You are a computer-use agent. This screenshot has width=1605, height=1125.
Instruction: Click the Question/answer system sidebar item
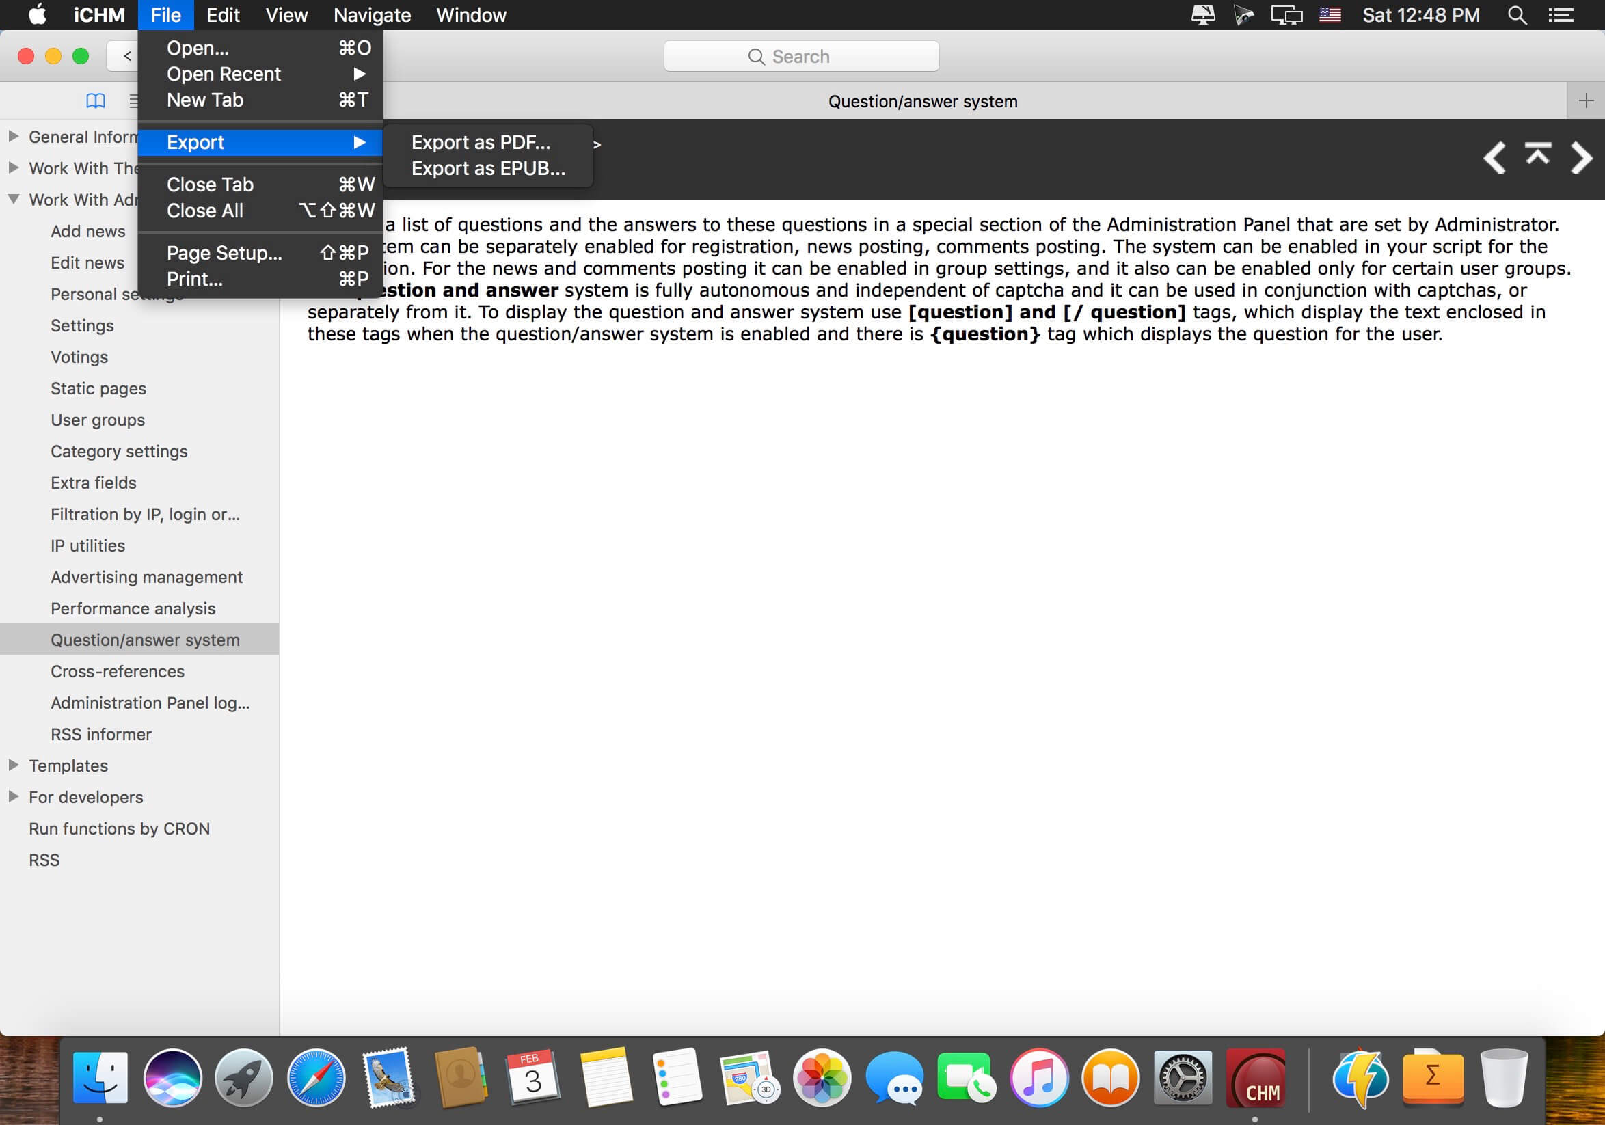[144, 638]
